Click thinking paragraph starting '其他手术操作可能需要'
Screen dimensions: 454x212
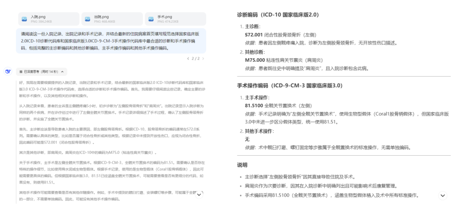click(111, 196)
